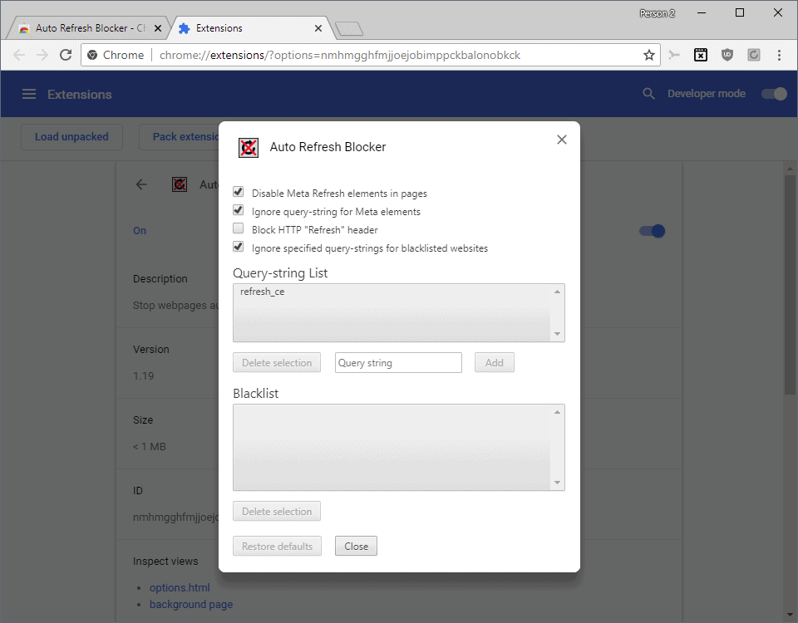This screenshot has height=623, width=798.
Task: Reload the page with the refresh icon
Action: (x=66, y=55)
